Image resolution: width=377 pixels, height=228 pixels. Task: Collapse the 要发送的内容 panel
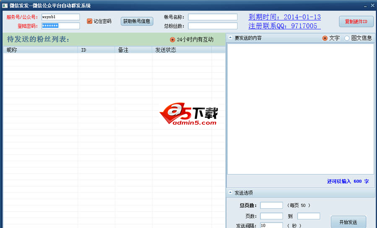230,38
